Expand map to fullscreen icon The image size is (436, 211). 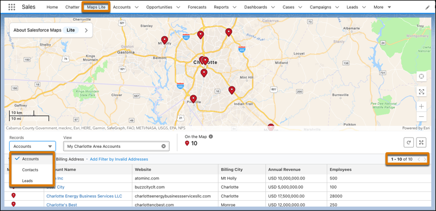point(421,142)
